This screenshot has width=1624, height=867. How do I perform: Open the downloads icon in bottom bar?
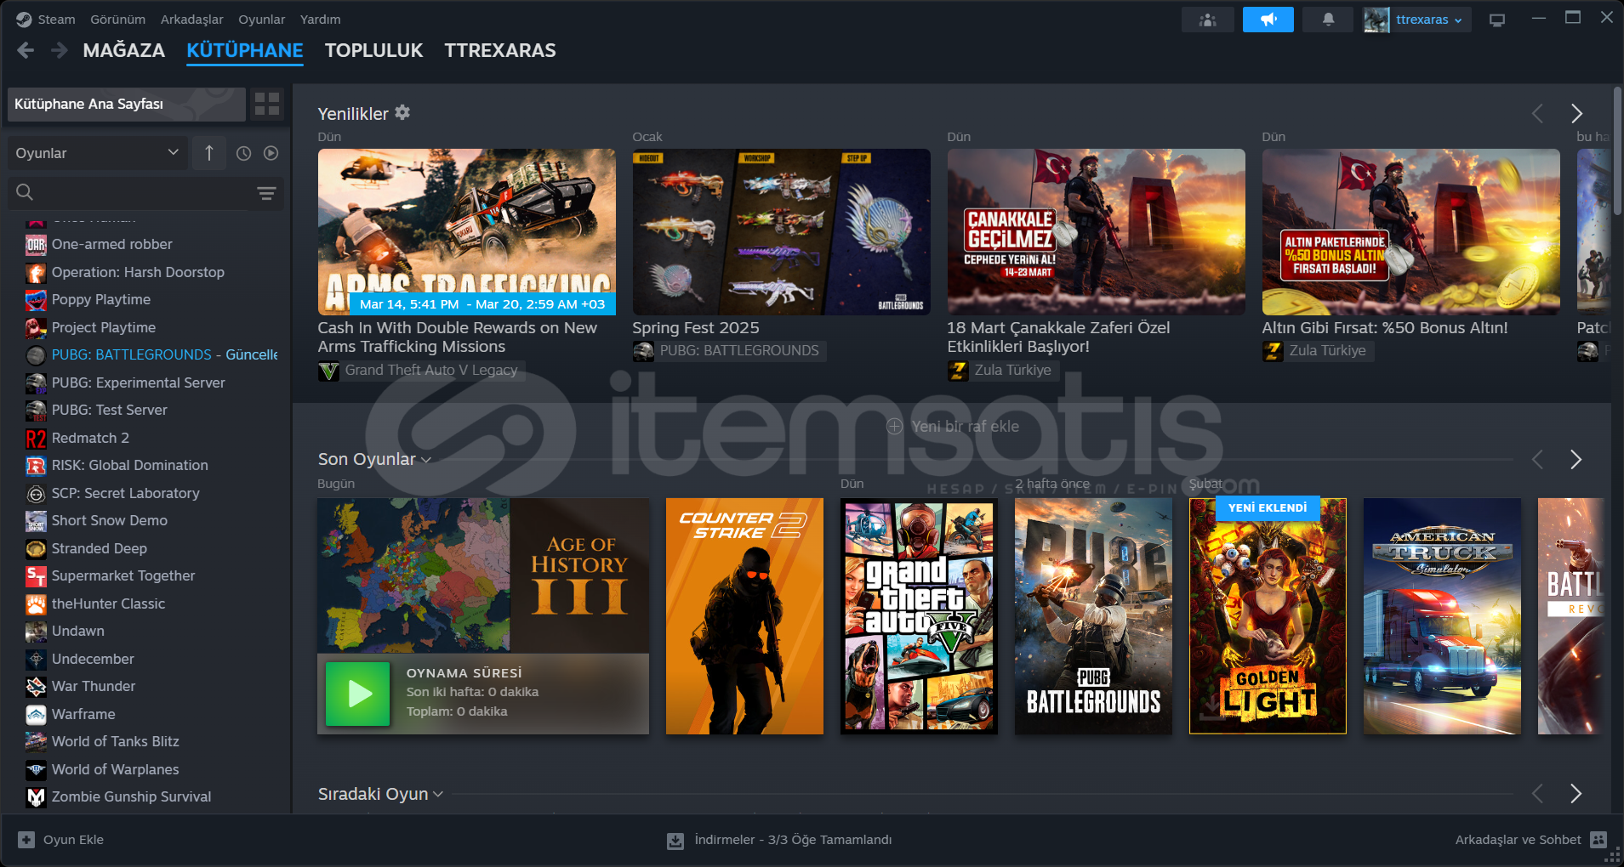pyautogui.click(x=675, y=841)
